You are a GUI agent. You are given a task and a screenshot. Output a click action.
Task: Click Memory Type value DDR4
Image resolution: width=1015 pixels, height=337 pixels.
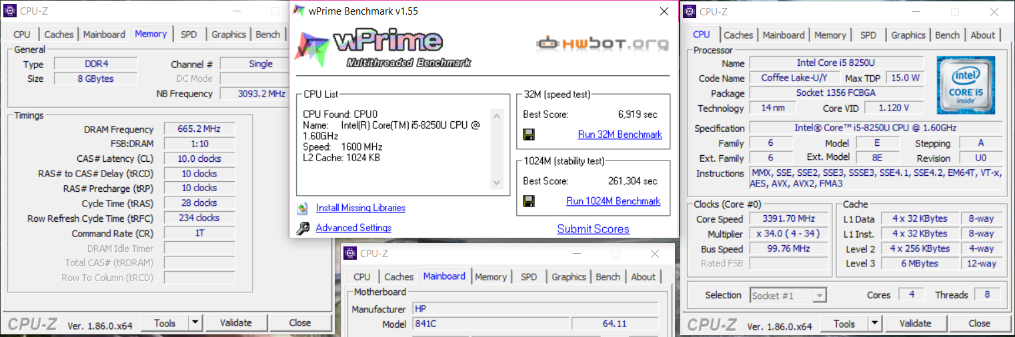(95, 64)
